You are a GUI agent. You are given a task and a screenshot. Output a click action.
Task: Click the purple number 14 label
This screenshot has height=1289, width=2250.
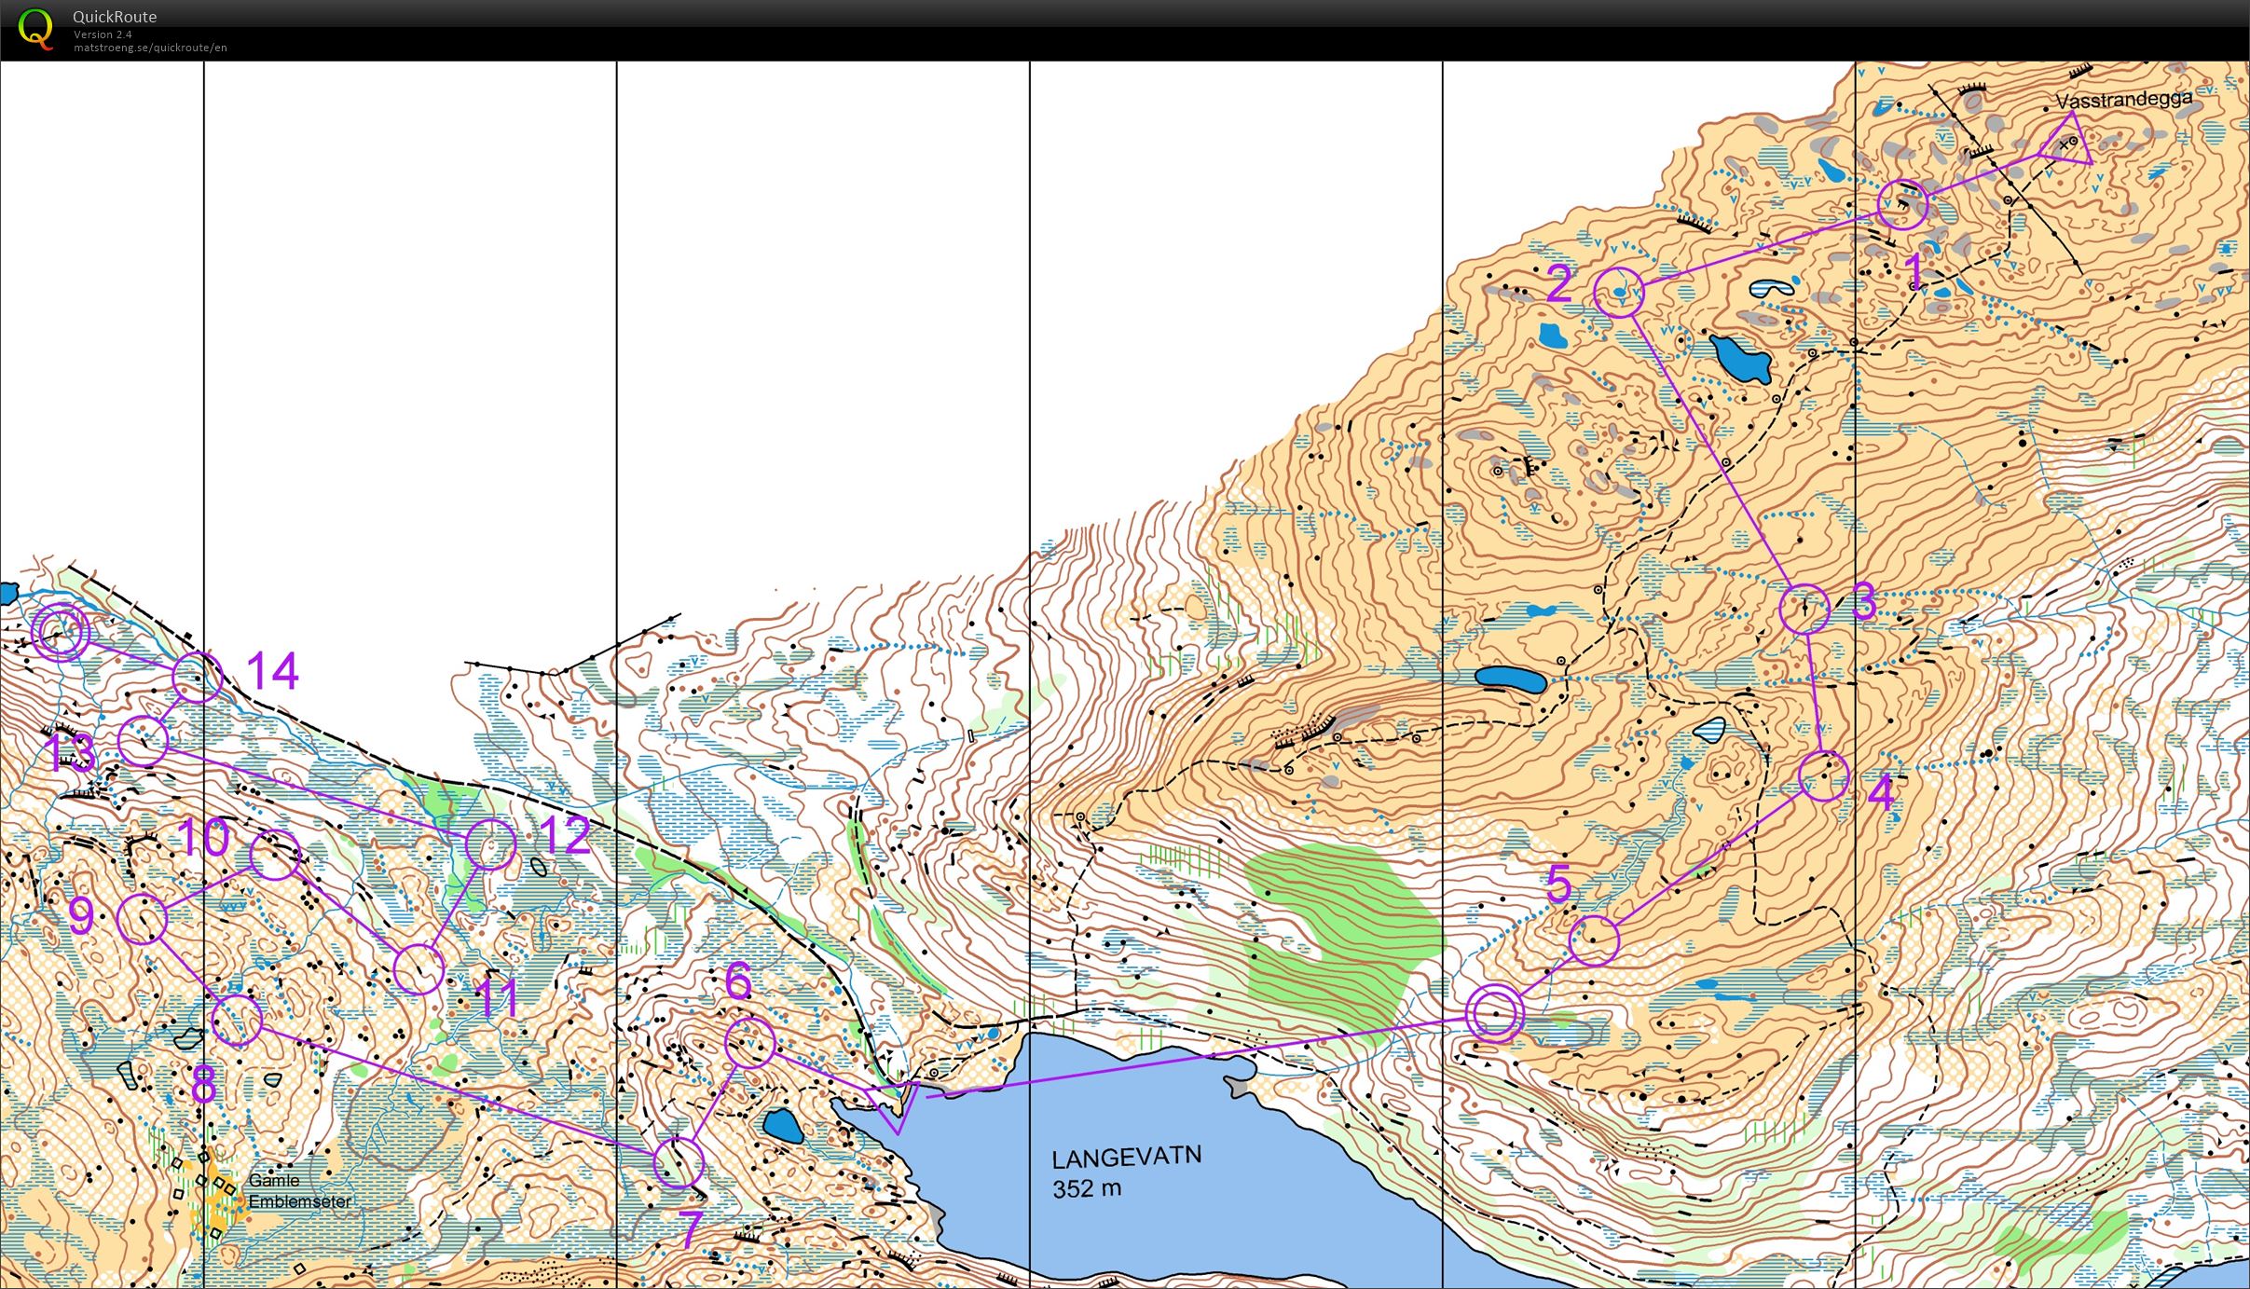tap(272, 671)
